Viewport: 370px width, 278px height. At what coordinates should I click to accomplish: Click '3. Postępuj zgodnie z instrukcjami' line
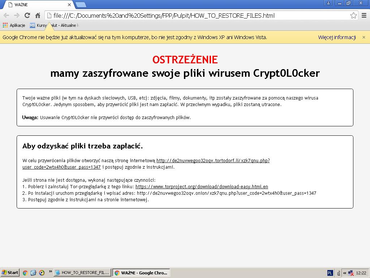[86, 200]
